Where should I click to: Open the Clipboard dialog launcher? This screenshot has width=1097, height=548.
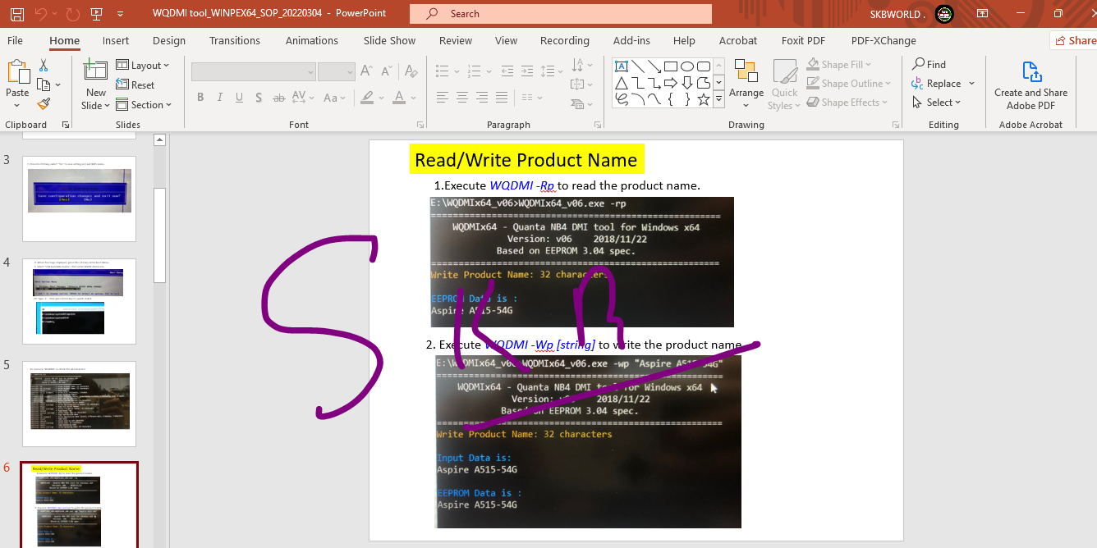click(x=66, y=125)
